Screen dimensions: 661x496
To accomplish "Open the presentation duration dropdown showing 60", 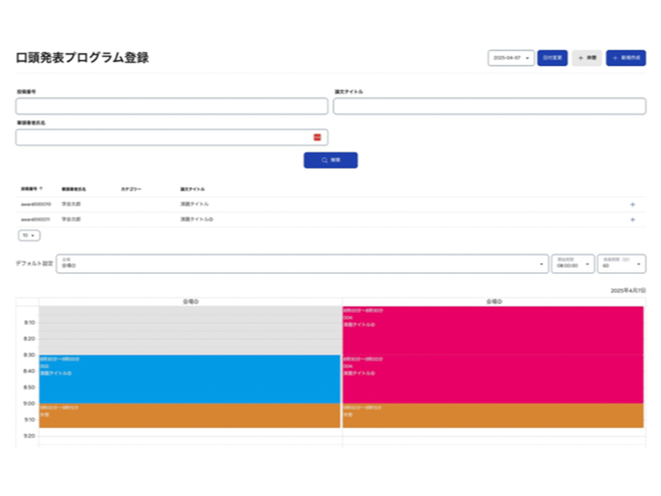I will pyautogui.click(x=622, y=264).
